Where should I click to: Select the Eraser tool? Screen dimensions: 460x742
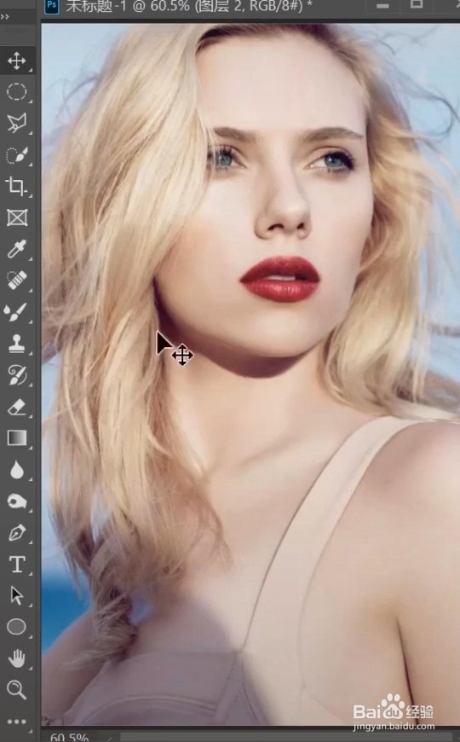16,407
